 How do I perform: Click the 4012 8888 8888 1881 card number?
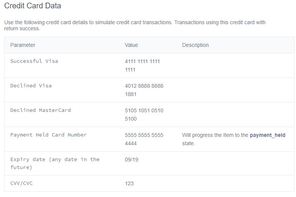(144, 90)
